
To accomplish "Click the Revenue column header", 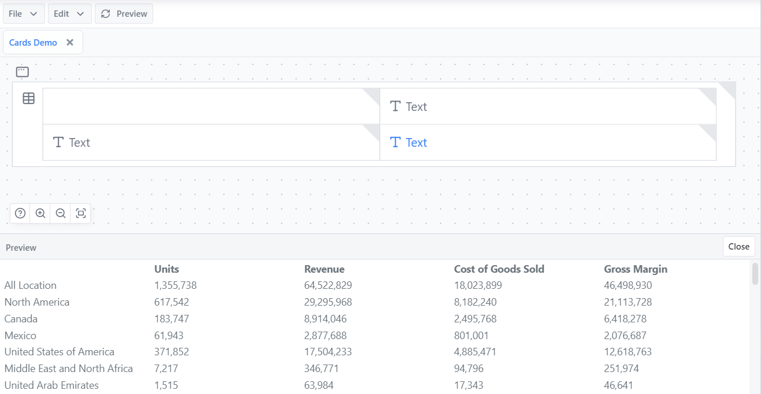I will [324, 269].
